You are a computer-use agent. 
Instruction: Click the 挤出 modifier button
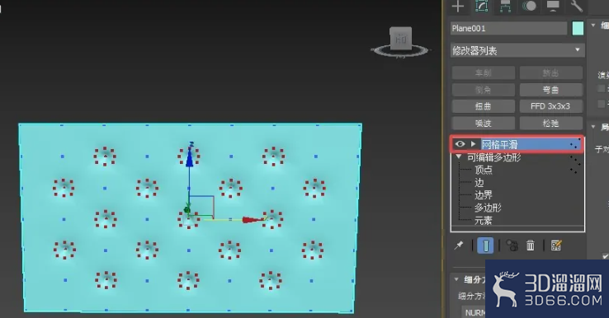[550, 72]
